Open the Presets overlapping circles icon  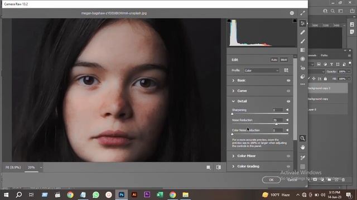pos(302,77)
